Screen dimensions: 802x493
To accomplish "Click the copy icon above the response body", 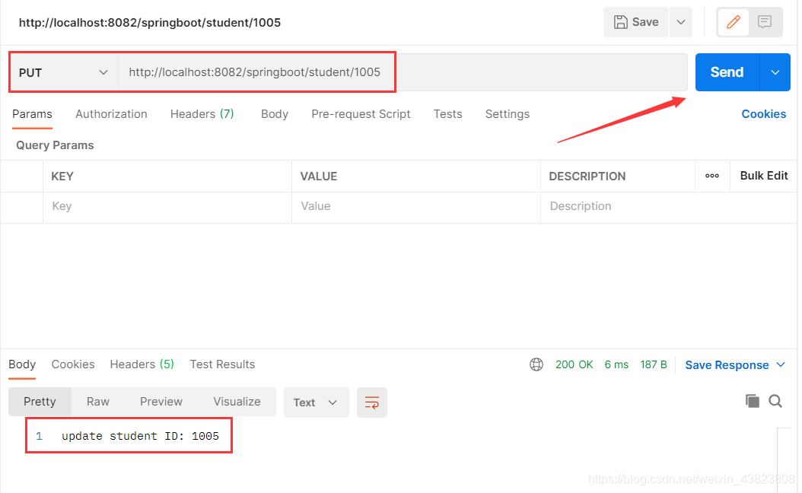I will (x=751, y=401).
